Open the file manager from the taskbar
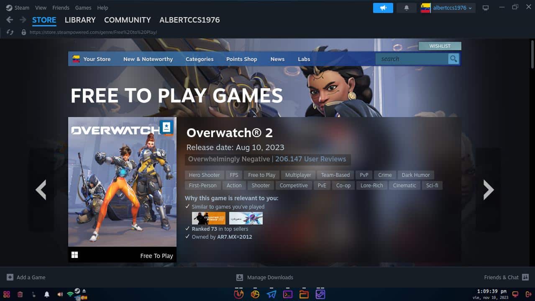535x301 pixels. (x=304, y=294)
